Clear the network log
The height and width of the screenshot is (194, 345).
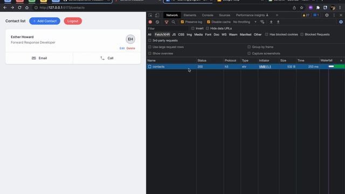tap(157, 22)
